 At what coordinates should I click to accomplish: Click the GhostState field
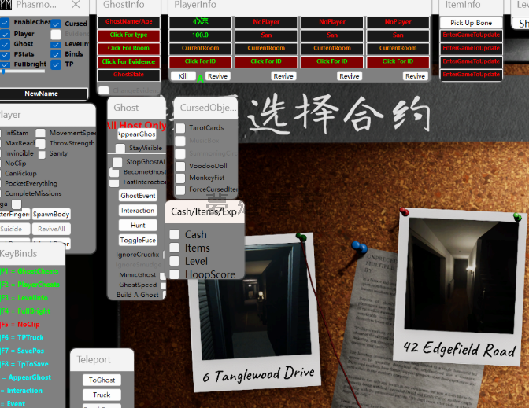coord(128,75)
